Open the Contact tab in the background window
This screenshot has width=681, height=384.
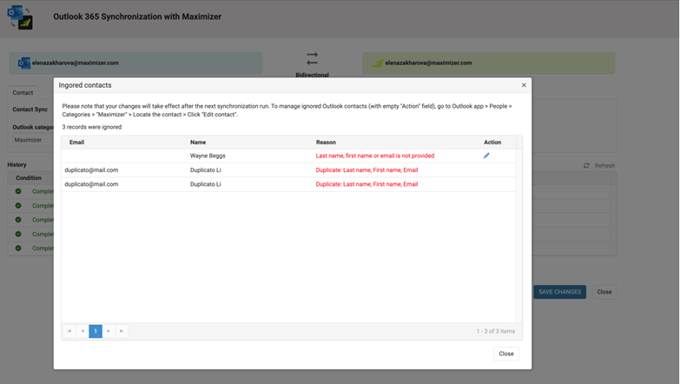(x=23, y=92)
